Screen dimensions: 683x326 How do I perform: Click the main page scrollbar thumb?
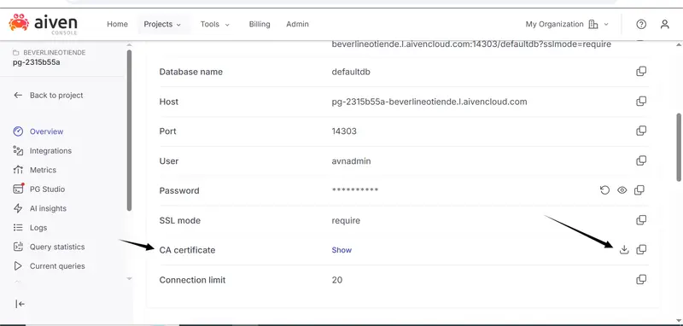(x=679, y=147)
